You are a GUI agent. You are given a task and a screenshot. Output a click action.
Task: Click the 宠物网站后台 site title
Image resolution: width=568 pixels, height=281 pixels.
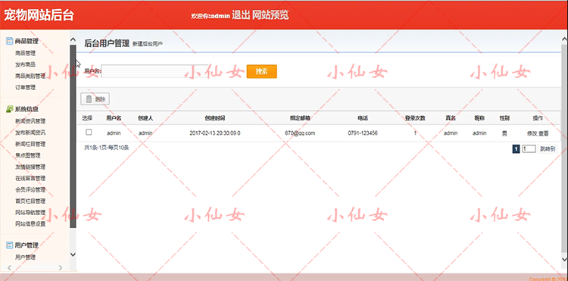(x=39, y=15)
